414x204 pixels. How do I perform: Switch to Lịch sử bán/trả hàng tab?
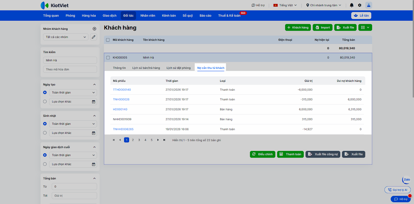tap(146, 68)
